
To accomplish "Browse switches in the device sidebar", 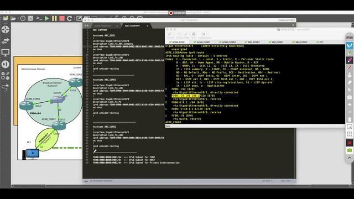I will 6,41.
